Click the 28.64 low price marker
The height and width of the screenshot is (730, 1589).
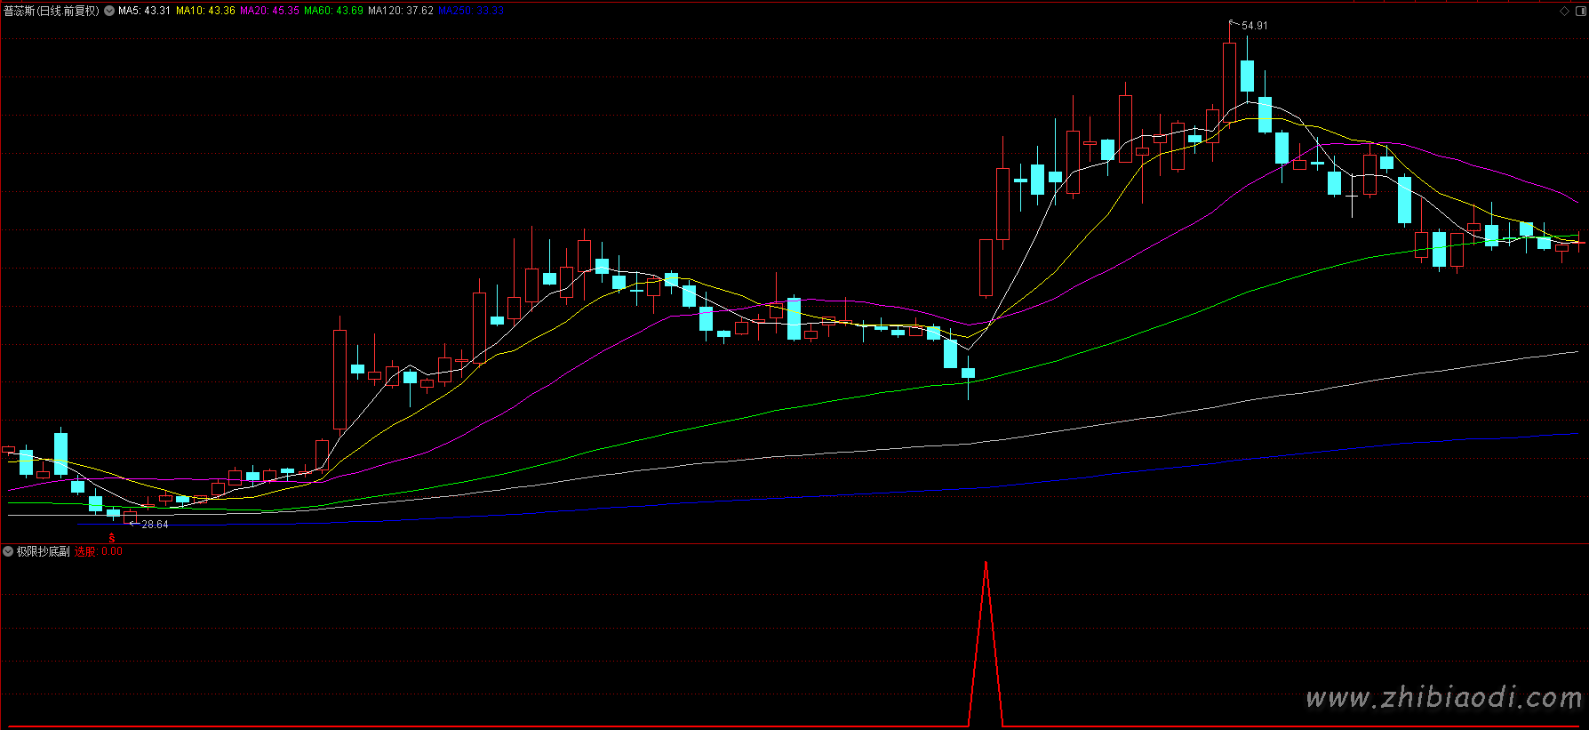point(155,525)
